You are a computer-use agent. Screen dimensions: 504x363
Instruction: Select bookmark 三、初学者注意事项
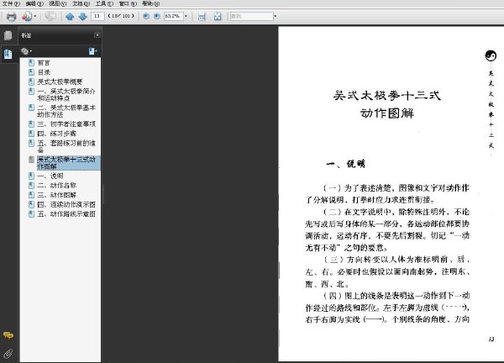coord(66,124)
